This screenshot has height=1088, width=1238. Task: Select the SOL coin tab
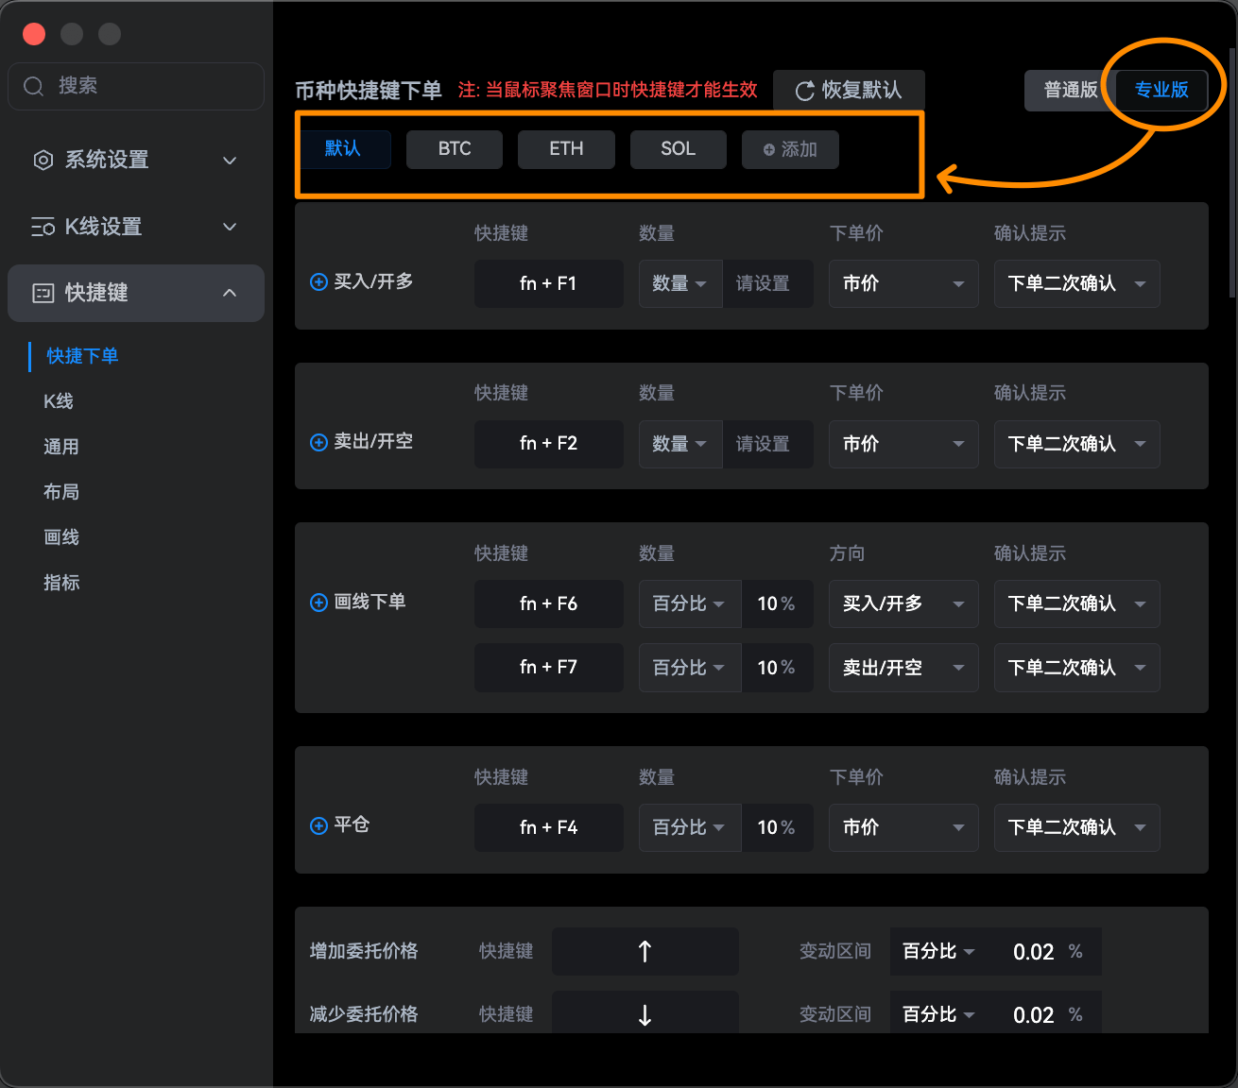(678, 149)
